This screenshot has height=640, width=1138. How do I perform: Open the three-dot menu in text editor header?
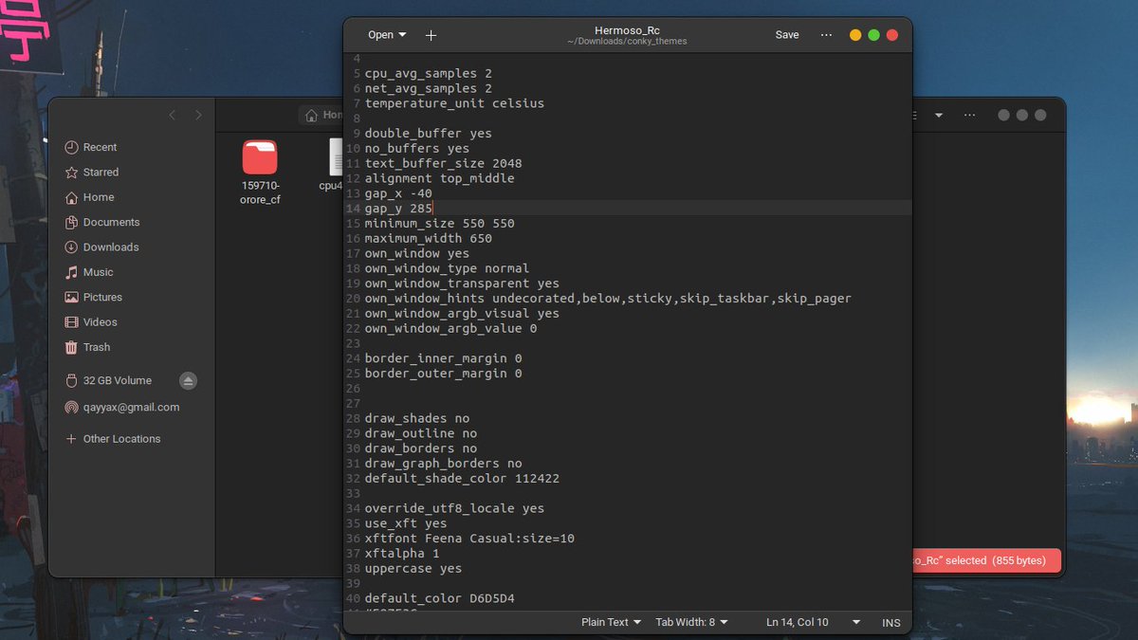[x=826, y=35]
